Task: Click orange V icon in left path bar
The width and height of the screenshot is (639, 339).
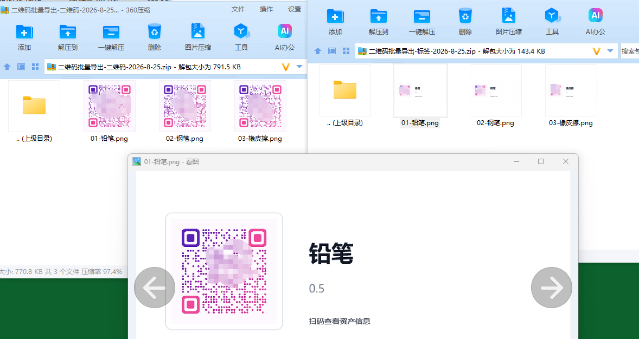Action: point(286,67)
